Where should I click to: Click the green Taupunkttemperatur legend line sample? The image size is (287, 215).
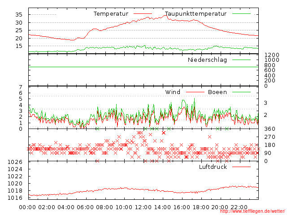tap(242, 14)
